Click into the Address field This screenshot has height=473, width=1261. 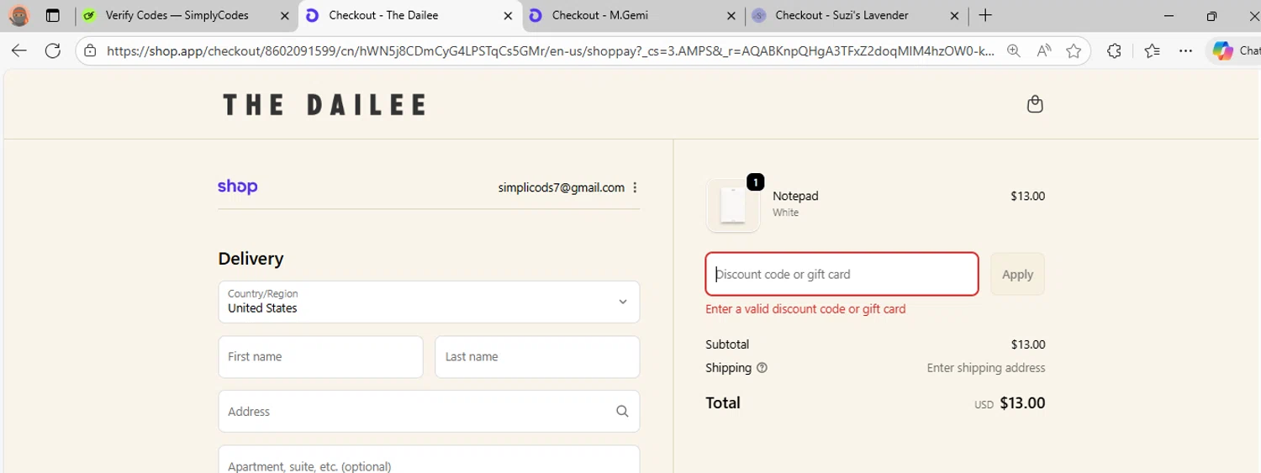point(429,412)
